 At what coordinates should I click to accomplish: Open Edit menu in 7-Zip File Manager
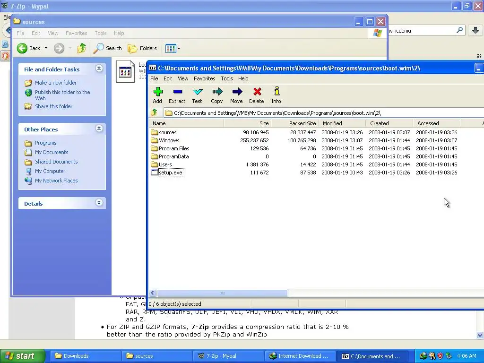tap(168, 78)
